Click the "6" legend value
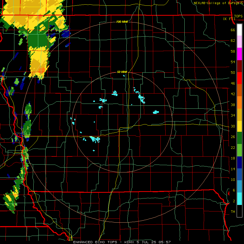The image size is (244, 244). [234, 190]
